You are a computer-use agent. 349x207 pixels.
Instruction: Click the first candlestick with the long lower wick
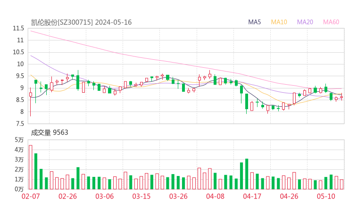point(31,102)
